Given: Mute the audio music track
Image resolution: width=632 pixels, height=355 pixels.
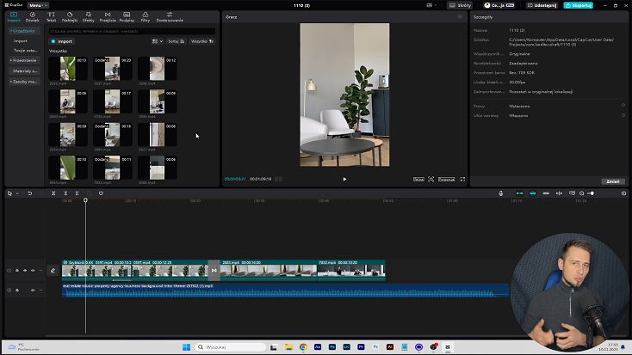Looking at the screenshot, I should (x=33, y=291).
